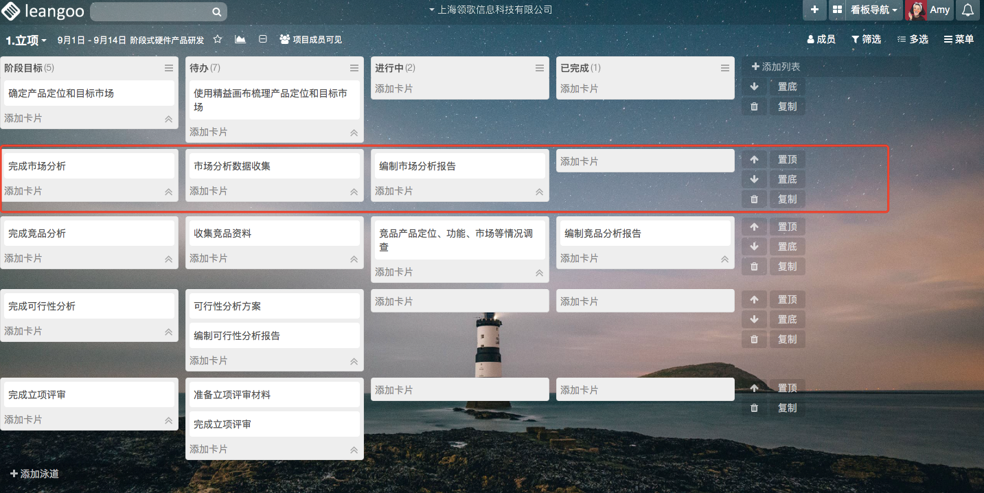Delete the 完成市场分析 swimlane with trash icon
The image size is (984, 493).
click(x=754, y=199)
